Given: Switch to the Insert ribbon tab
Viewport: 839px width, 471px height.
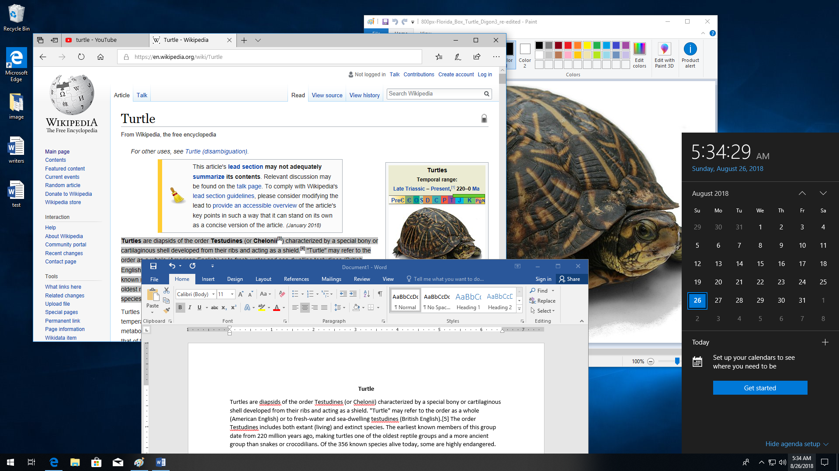Looking at the screenshot, I should pyautogui.click(x=208, y=279).
